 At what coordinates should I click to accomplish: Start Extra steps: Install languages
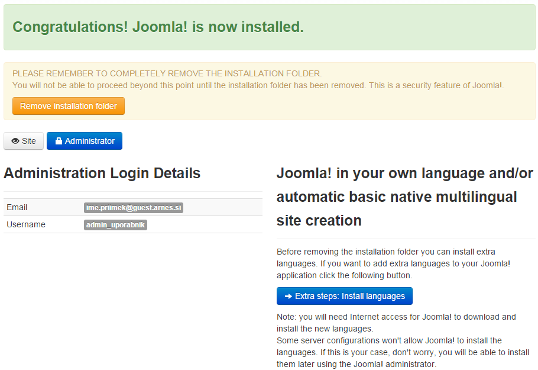pos(345,296)
